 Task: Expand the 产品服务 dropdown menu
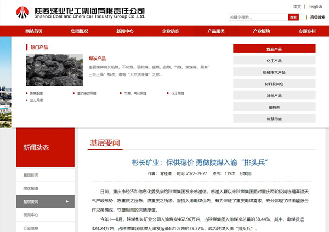click(x=216, y=31)
